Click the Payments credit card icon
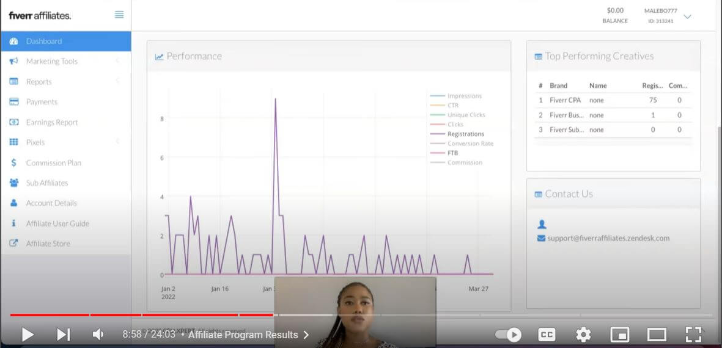The image size is (722, 348). [14, 101]
